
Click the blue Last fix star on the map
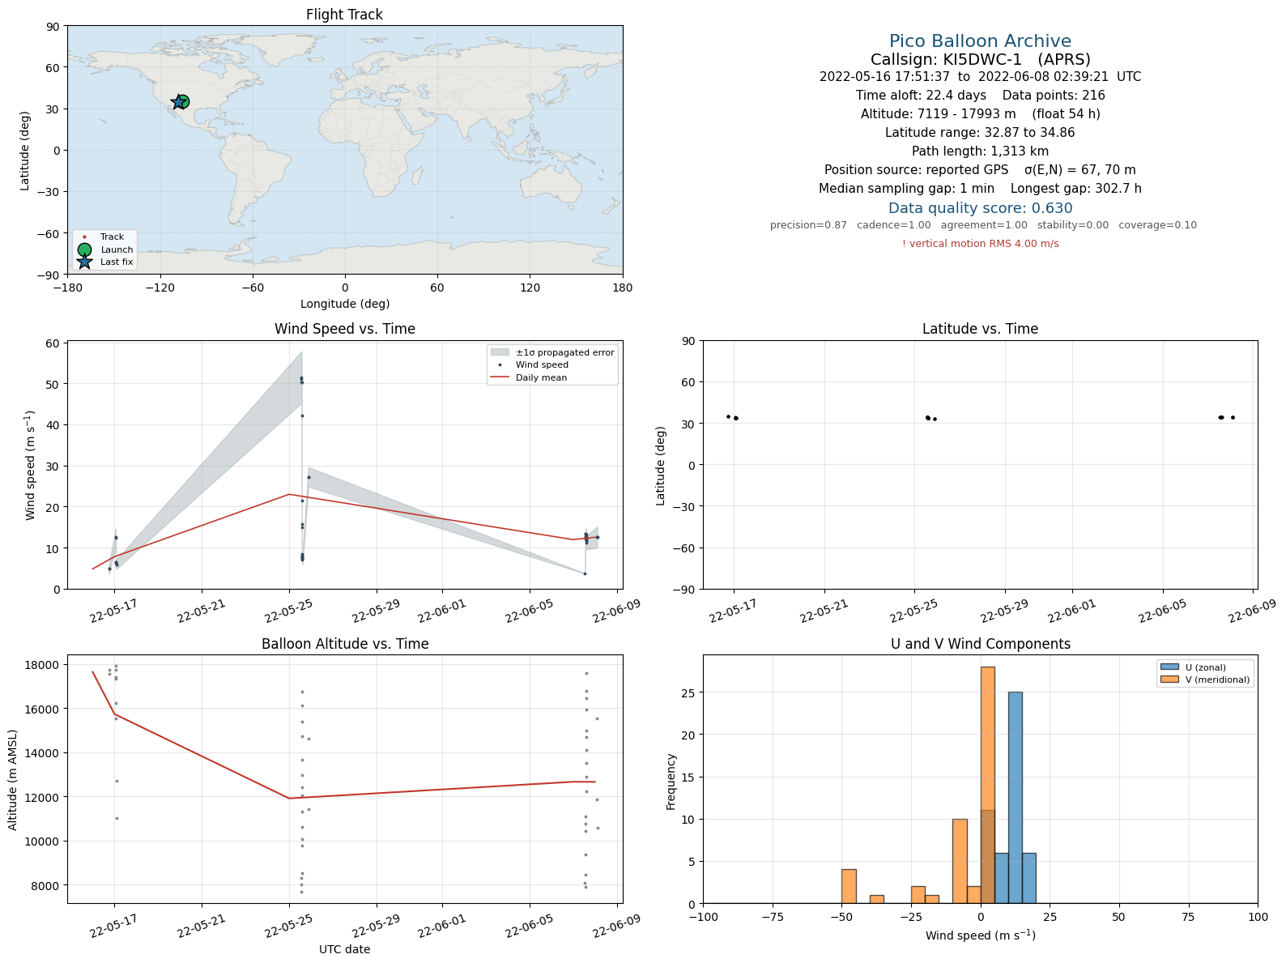coord(178,102)
